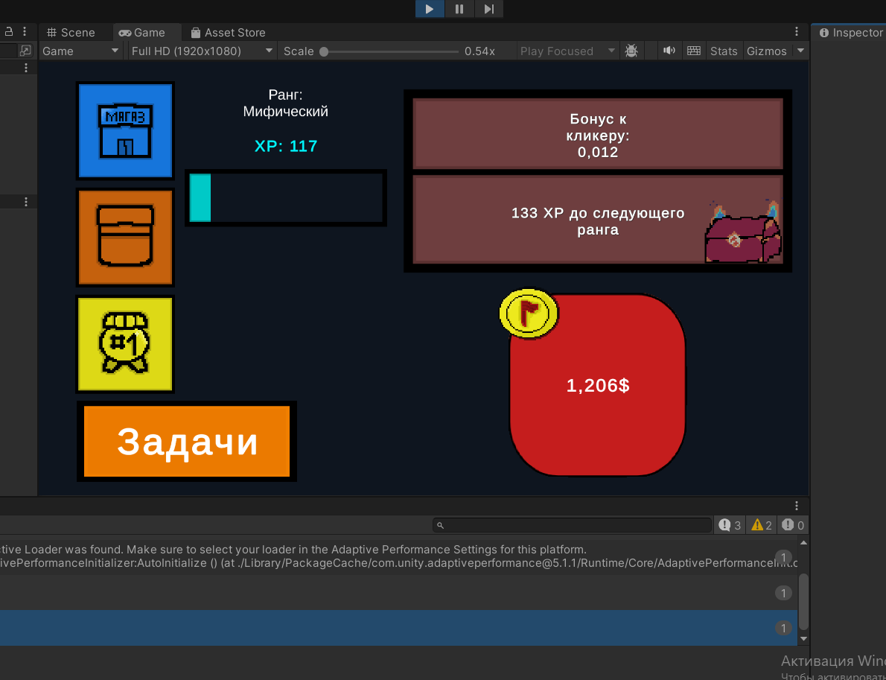Open the Play Focused dropdown
Screen dimensions: 886x680
point(568,51)
